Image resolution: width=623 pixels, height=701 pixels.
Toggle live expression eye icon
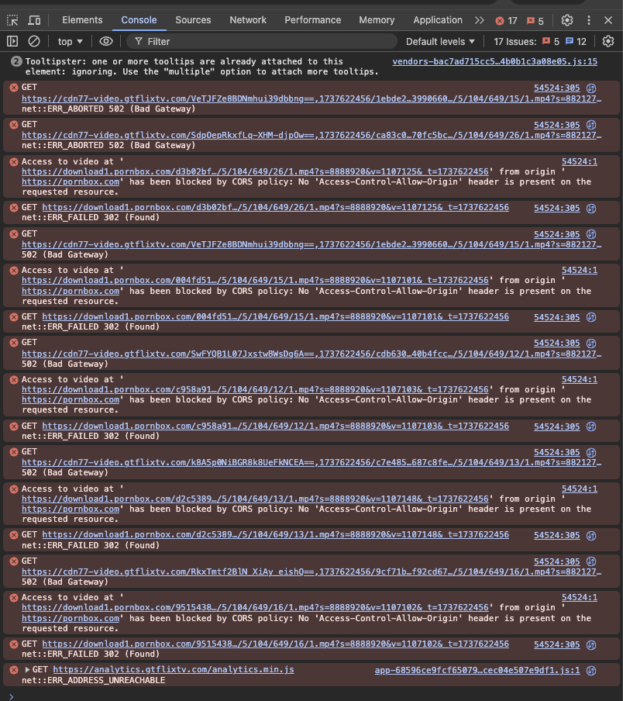106,41
